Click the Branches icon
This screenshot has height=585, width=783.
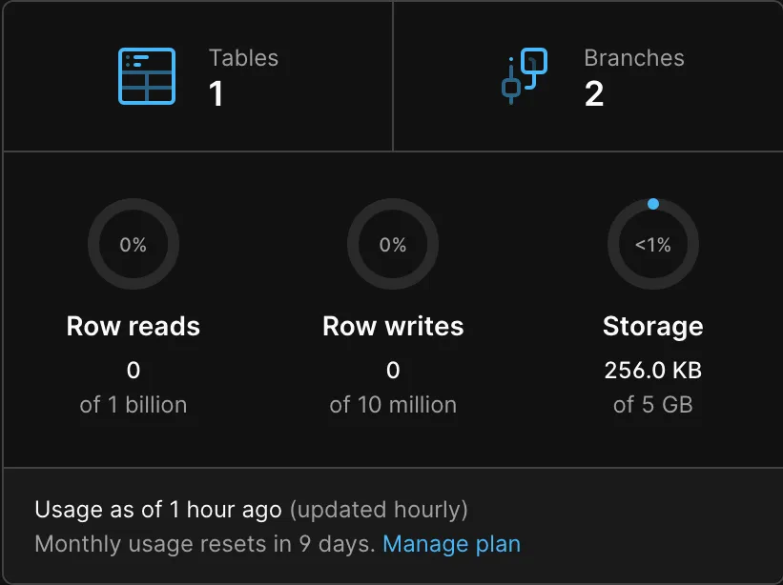click(x=525, y=76)
